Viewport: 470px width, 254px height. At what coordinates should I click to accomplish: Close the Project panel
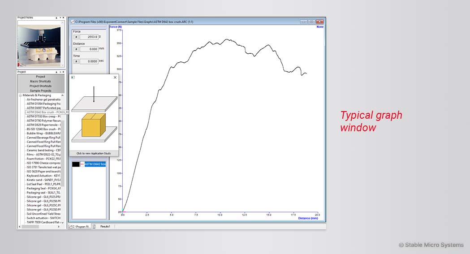click(63, 72)
